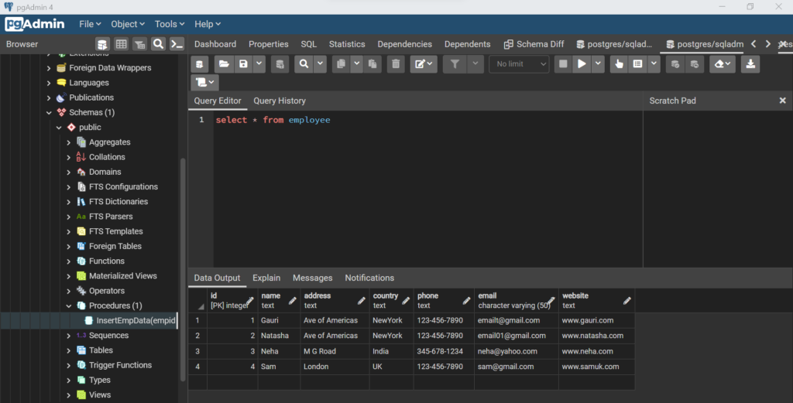Viewport: 793px width, 403px height.
Task: Click the Filter rows funnel icon
Action: tap(455, 64)
